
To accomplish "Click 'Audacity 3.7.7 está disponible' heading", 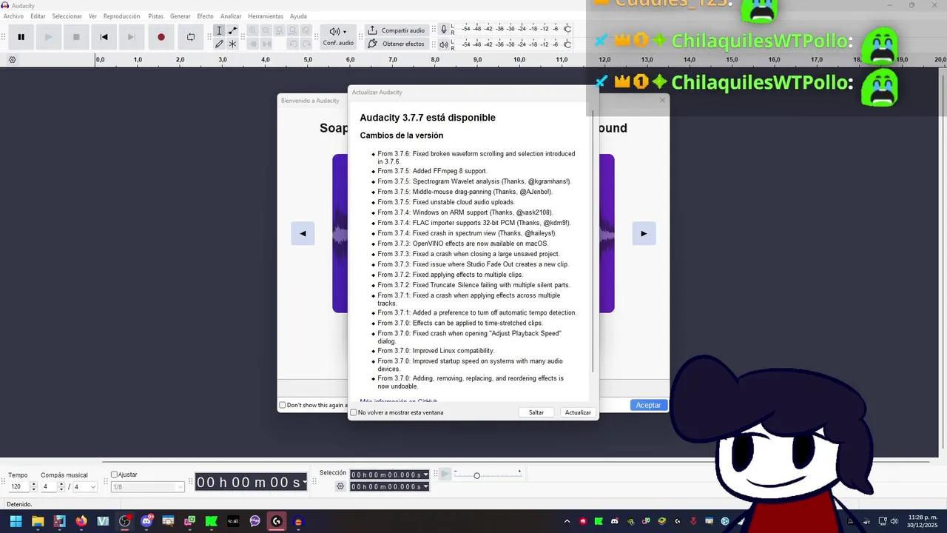I will 428,118.
